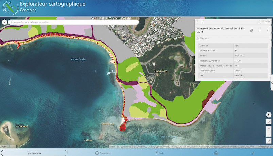
Task: Go to next feature in popup
Action: (x=203, y=22)
